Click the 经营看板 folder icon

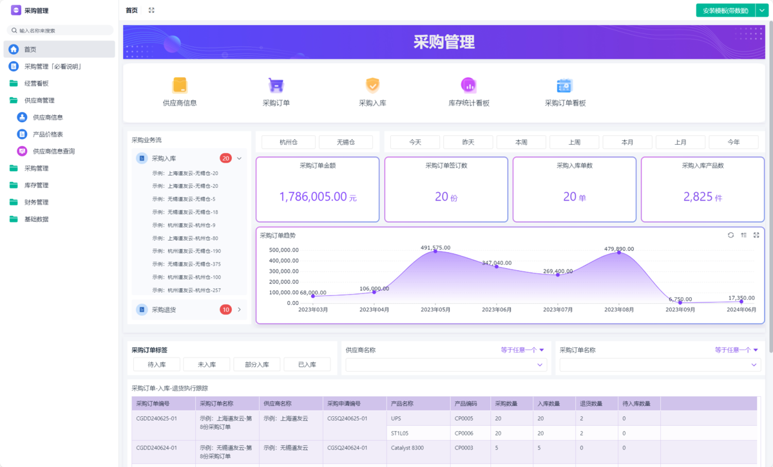tap(14, 83)
